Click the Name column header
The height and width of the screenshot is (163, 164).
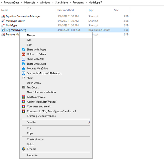tap(5, 10)
